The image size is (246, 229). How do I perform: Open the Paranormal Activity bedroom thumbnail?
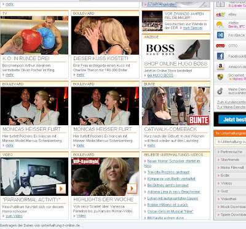[34, 177]
